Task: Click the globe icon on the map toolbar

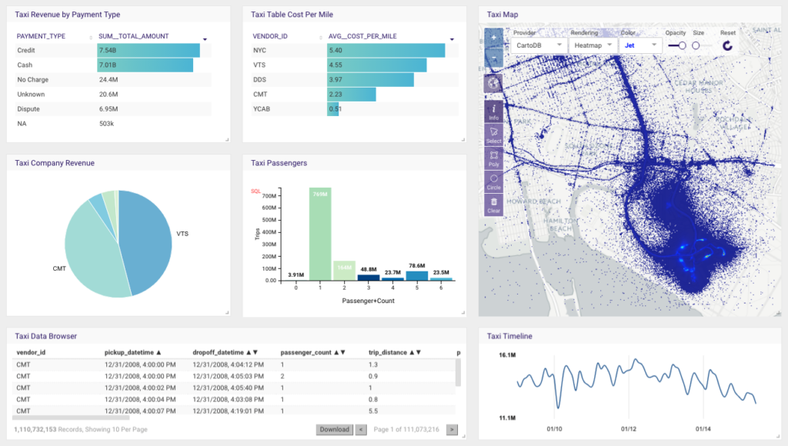Action: (x=493, y=83)
